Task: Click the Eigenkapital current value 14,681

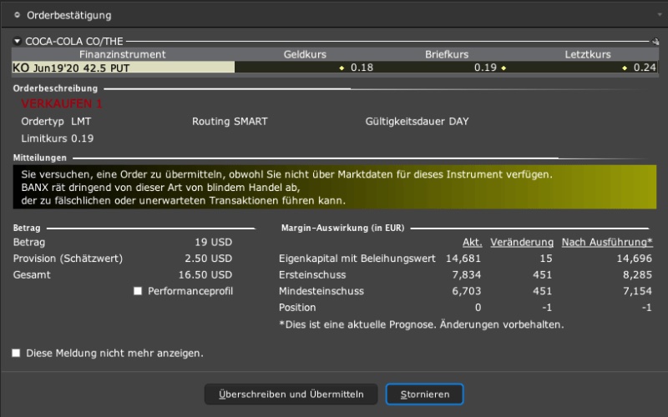Action: pos(463,259)
